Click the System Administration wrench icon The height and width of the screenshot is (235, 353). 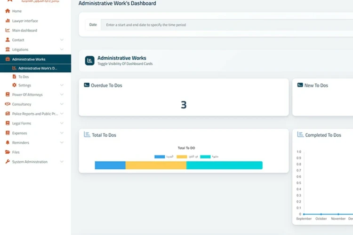click(x=8, y=162)
